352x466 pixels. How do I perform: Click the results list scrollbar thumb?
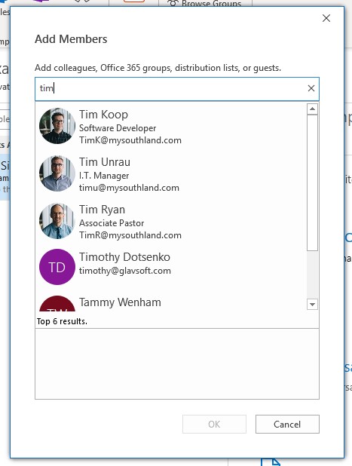312,182
